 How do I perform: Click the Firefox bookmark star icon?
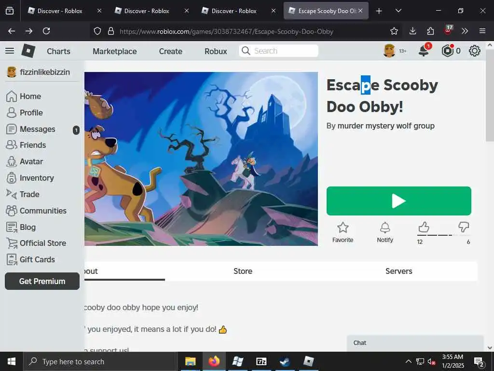pos(394,31)
